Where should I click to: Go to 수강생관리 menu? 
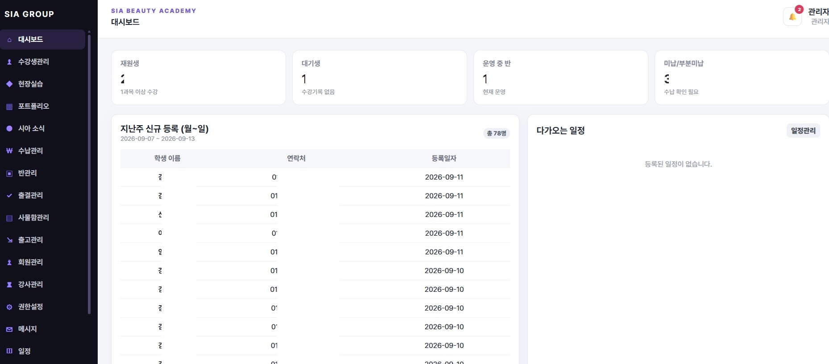[42, 61]
